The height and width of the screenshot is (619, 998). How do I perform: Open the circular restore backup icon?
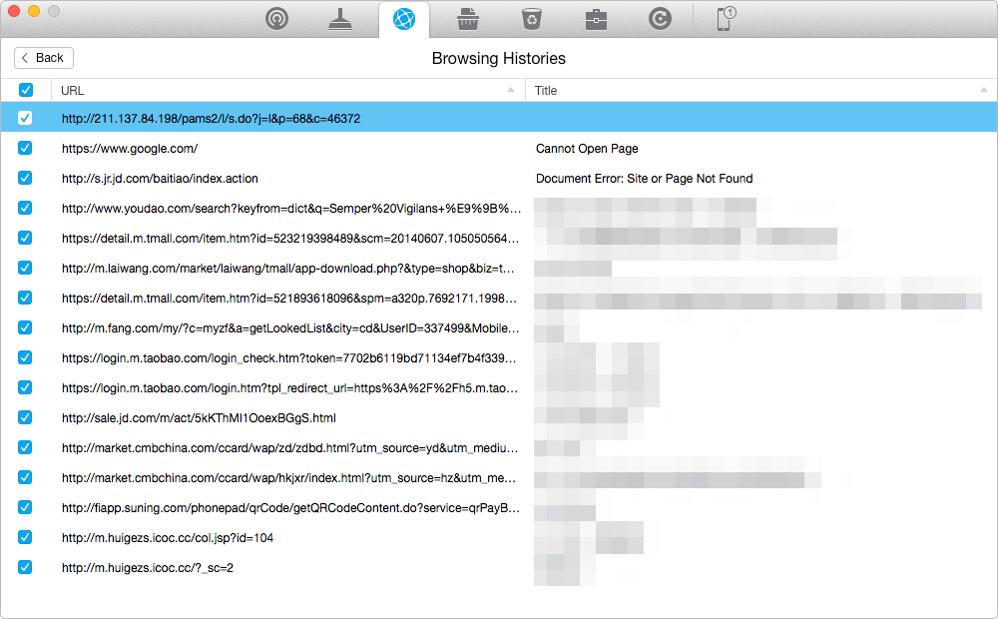[660, 18]
